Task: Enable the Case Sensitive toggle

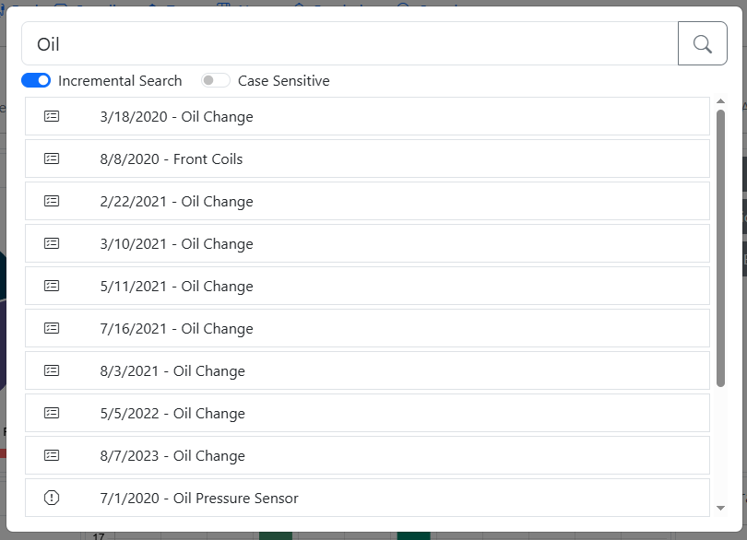Action: (216, 81)
